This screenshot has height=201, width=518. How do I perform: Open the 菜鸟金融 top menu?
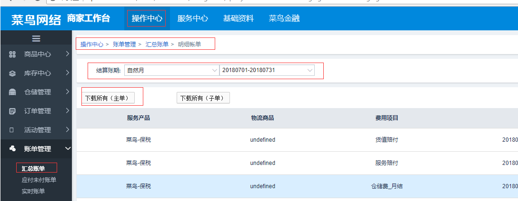click(284, 18)
